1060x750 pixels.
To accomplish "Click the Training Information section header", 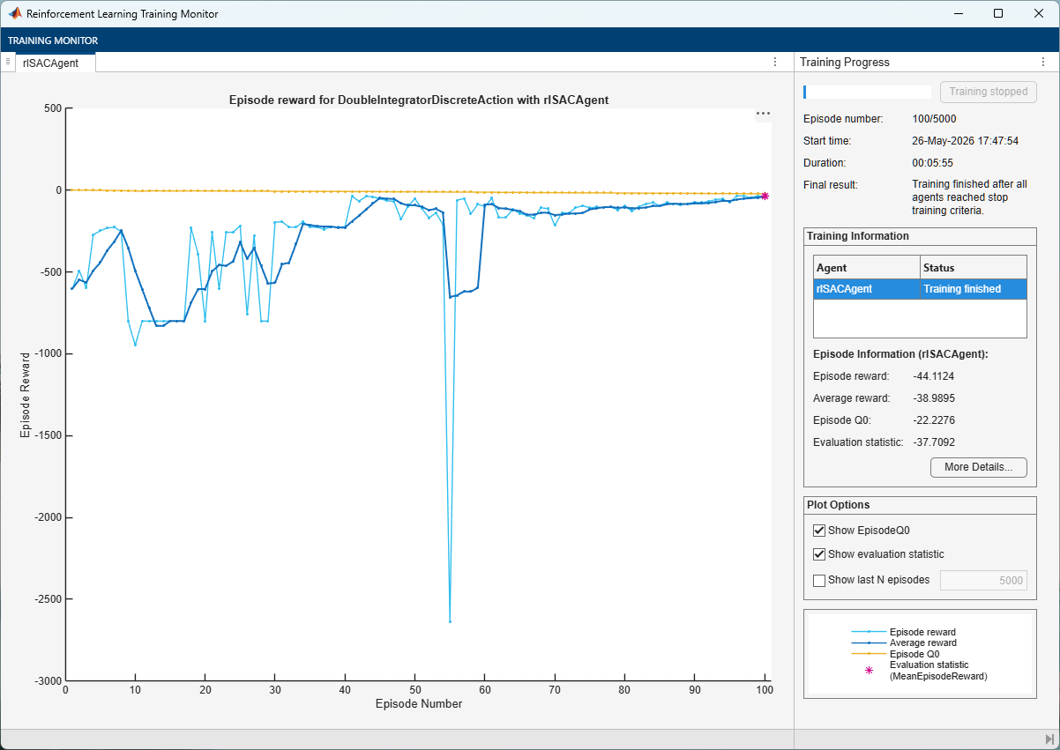I will click(858, 236).
